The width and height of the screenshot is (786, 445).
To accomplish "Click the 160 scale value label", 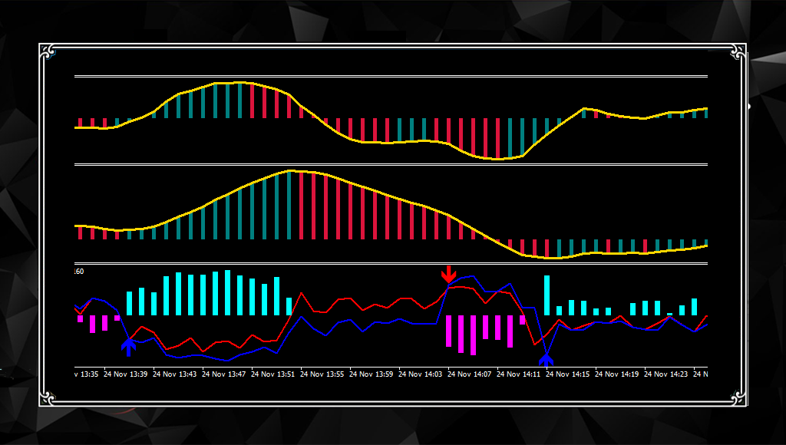I will 79,272.
